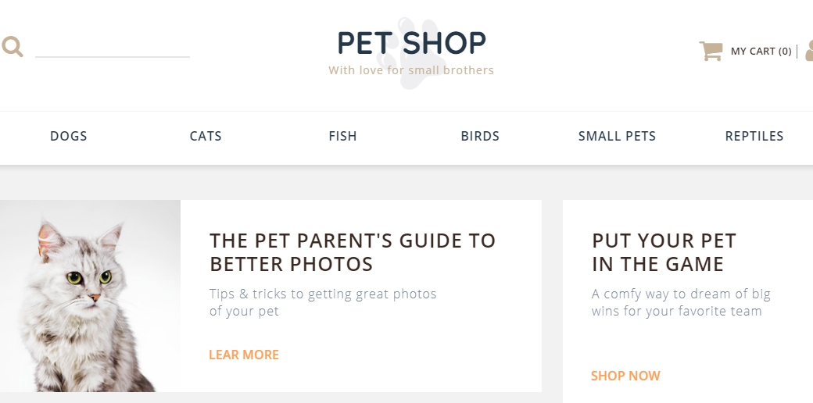The image size is (813, 403).
Task: Click the "A comfy way to dream" description
Action: [x=680, y=302]
